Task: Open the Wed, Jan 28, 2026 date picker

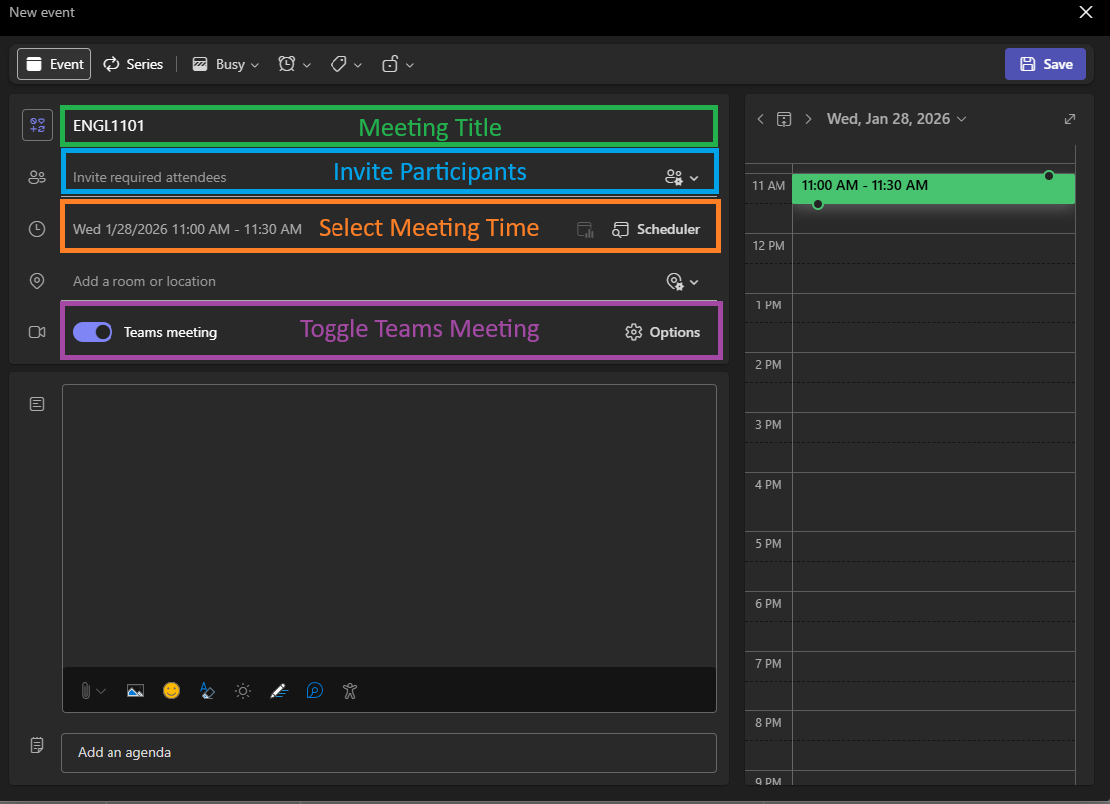Action: pos(896,119)
